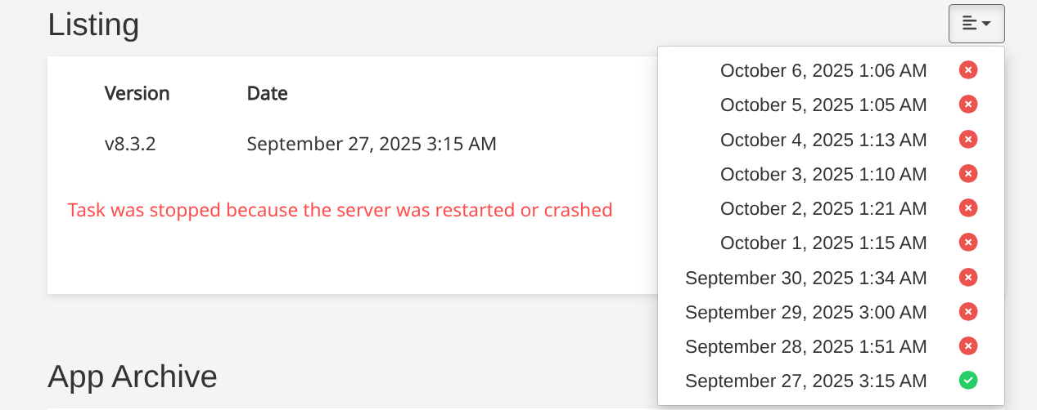The width and height of the screenshot is (1037, 410).
Task: Choose the October 2, 2025 1:21 AM entry
Action: click(x=823, y=209)
